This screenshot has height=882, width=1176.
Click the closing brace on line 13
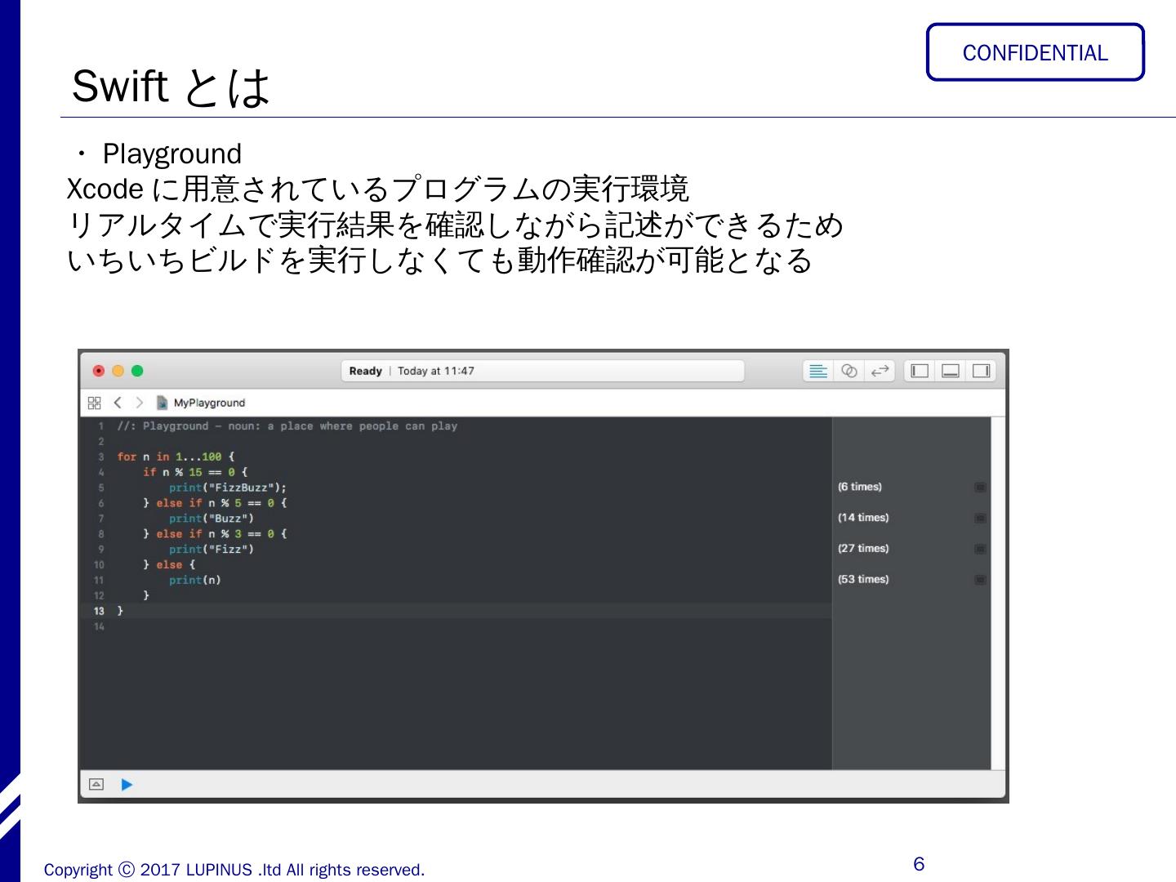click(120, 611)
